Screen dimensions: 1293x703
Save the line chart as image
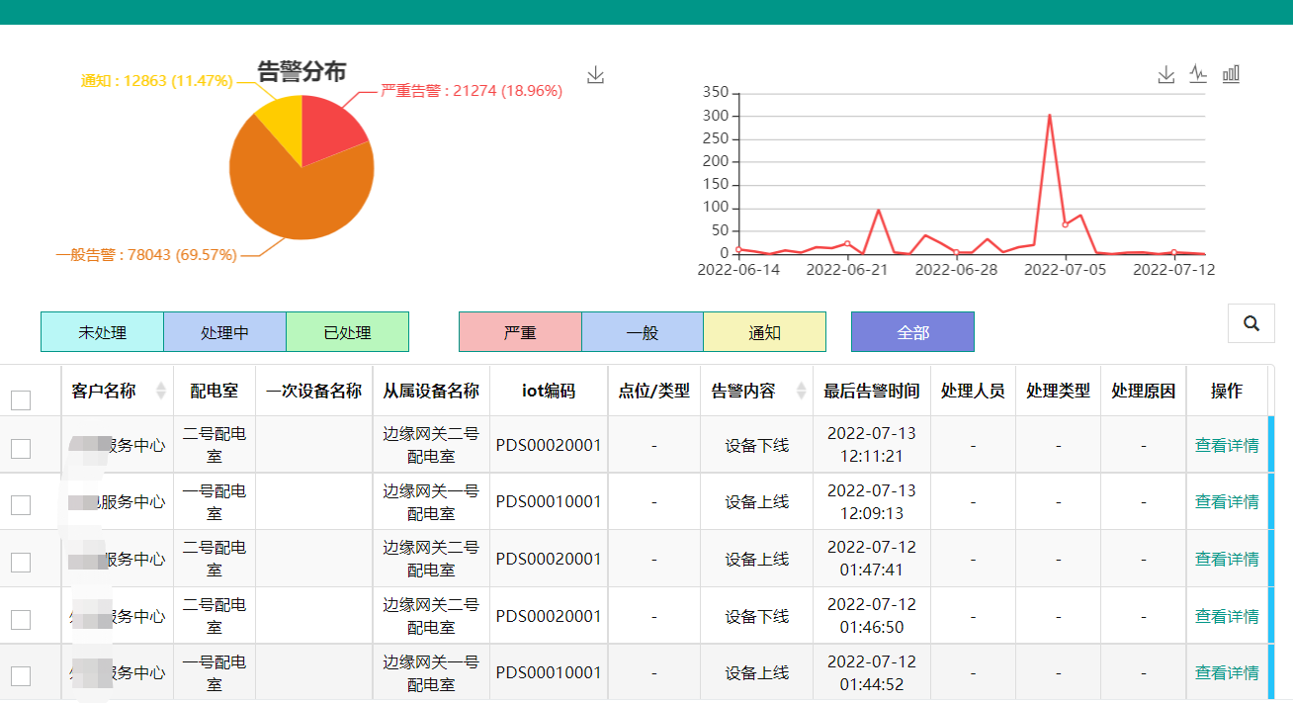1166,75
